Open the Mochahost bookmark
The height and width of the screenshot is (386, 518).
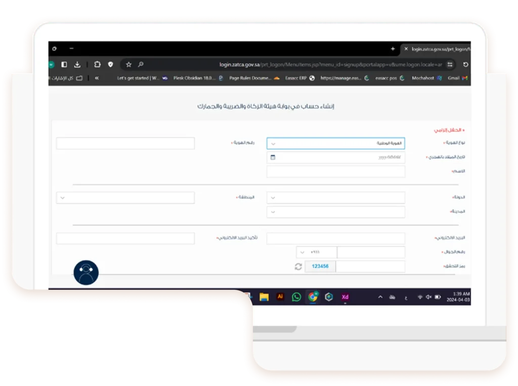pos(423,78)
